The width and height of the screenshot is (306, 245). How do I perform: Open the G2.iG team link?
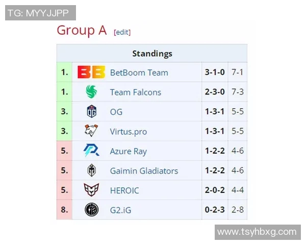(121, 210)
